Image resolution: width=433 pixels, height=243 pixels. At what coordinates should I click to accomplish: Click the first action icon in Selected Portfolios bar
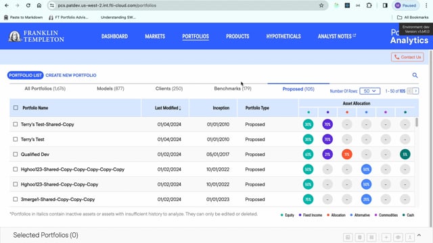(348, 237)
